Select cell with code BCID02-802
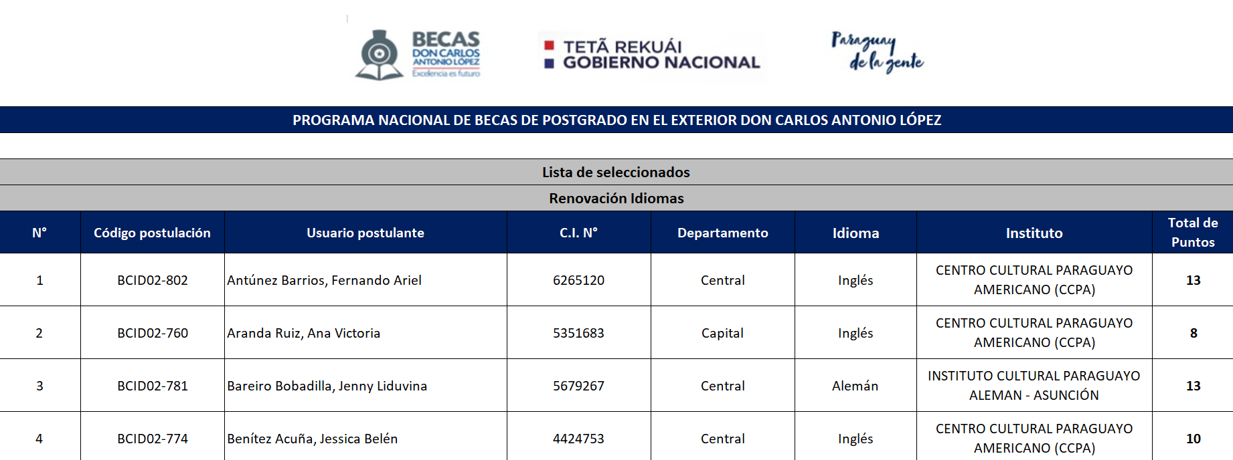1233x460 pixels. (153, 280)
